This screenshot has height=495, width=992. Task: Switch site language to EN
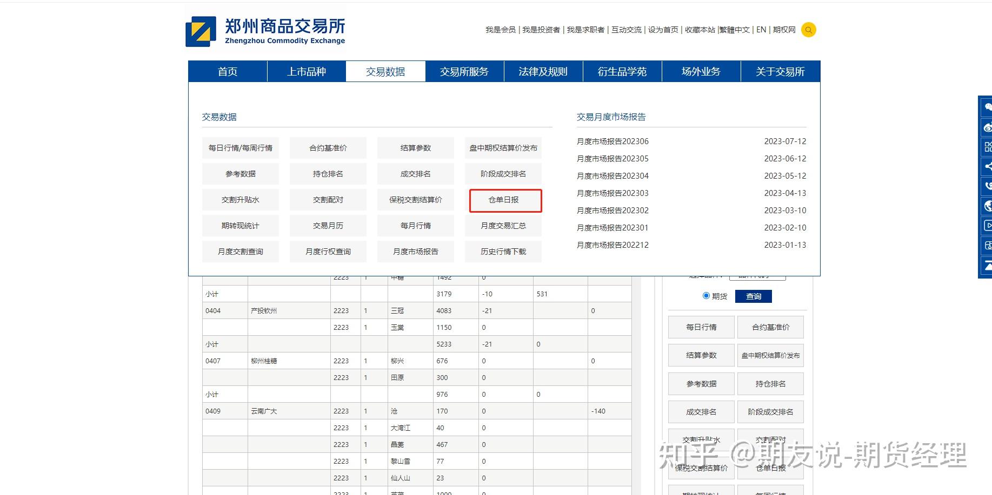[x=761, y=30]
